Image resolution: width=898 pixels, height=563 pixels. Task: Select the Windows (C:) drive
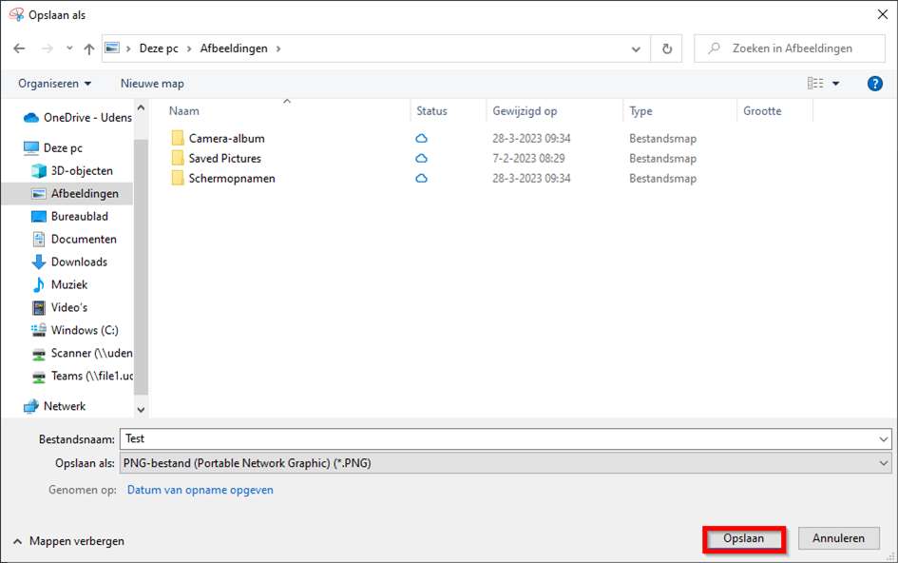84,331
